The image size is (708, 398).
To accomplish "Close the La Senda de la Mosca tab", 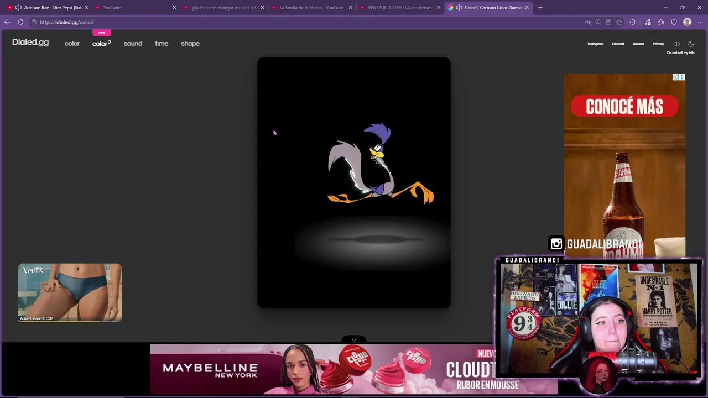I will 350,7.
